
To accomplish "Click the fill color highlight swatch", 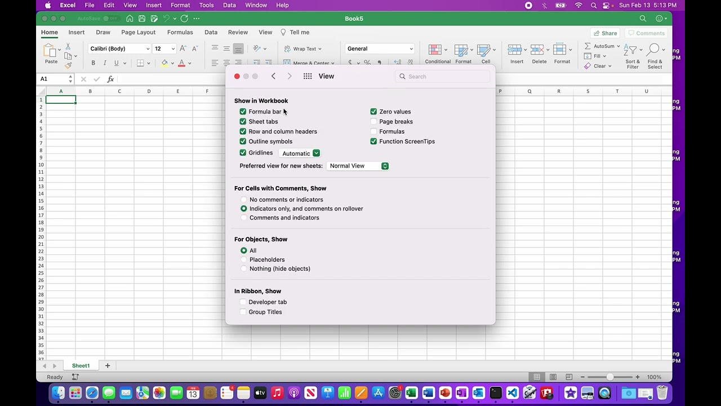I will pos(164,63).
